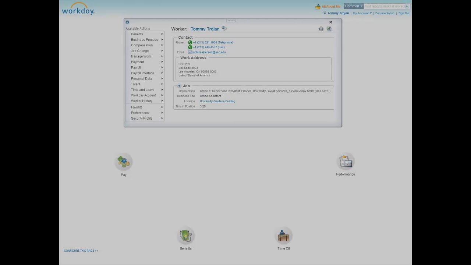Open the Talent submenu
Image resolution: width=471 pixels, height=265 pixels.
[145, 84]
